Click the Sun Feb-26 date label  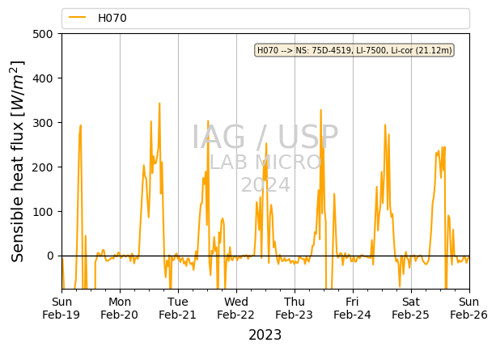(x=468, y=308)
